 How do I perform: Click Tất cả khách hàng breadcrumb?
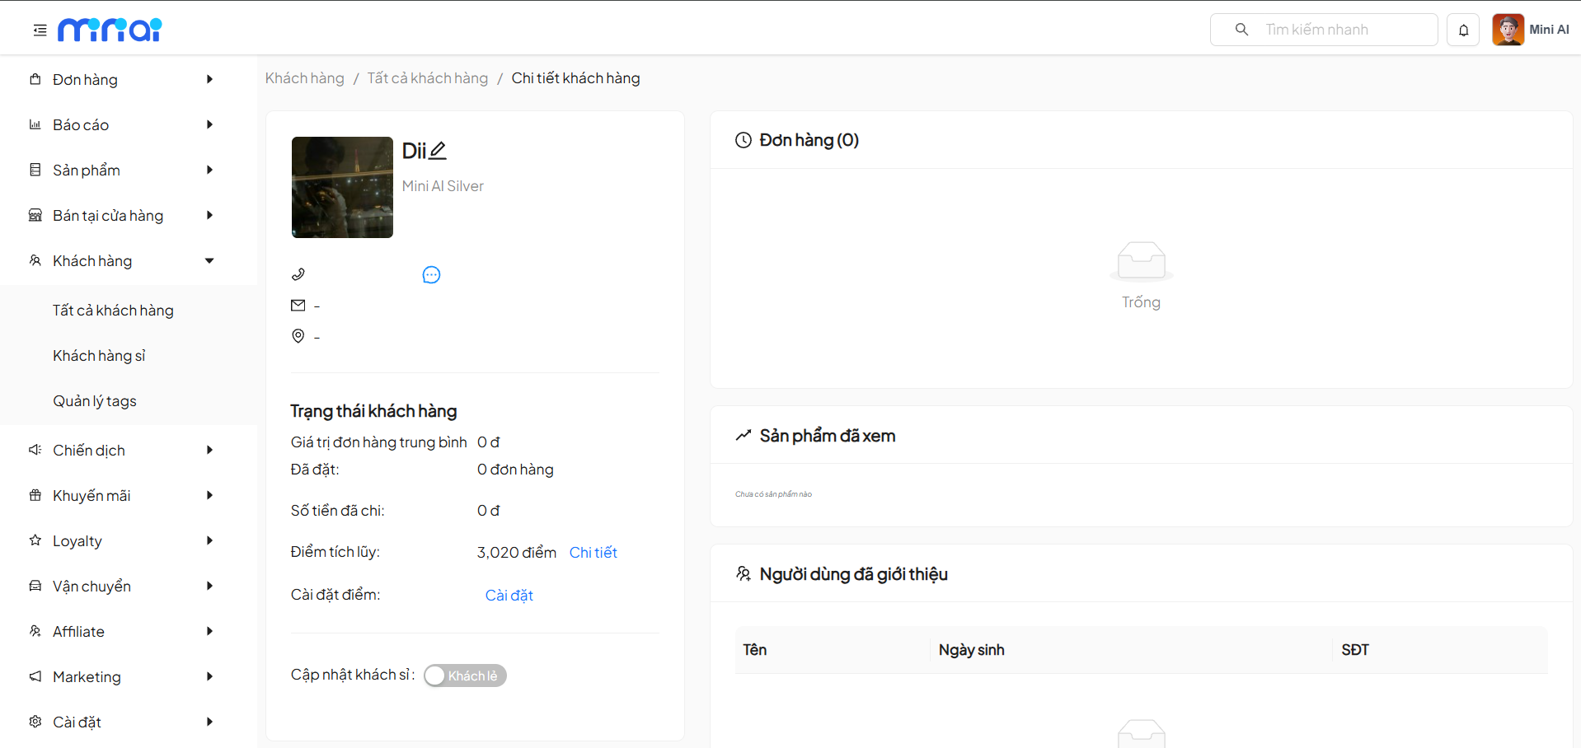click(427, 78)
